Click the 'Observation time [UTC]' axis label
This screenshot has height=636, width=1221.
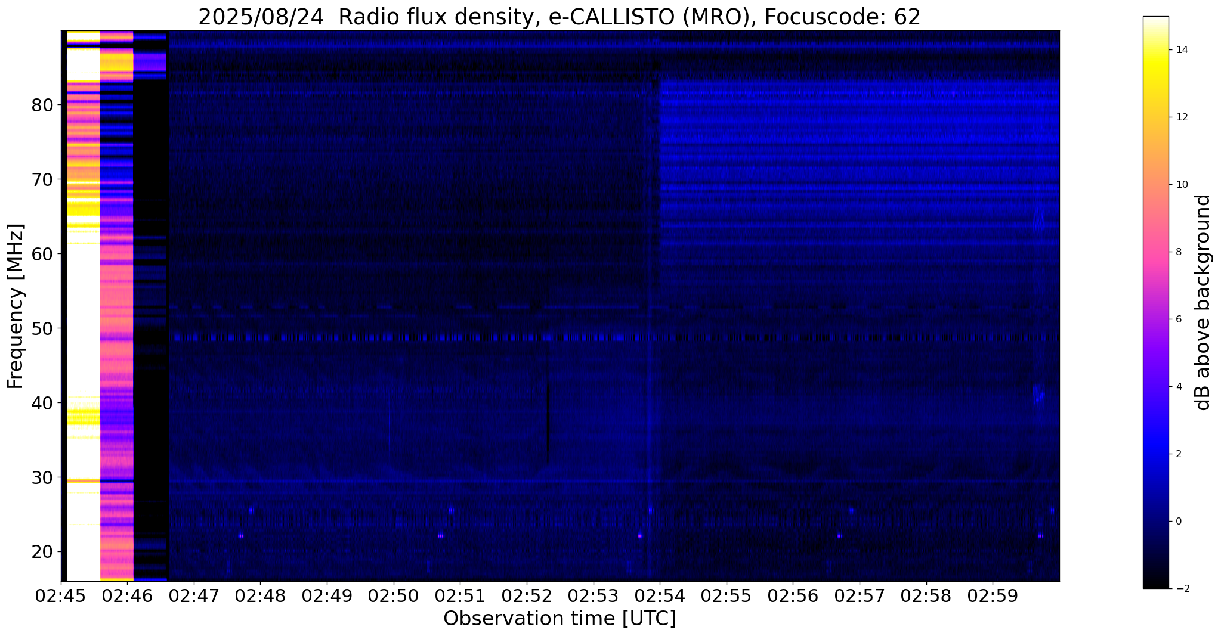pyautogui.click(x=560, y=619)
